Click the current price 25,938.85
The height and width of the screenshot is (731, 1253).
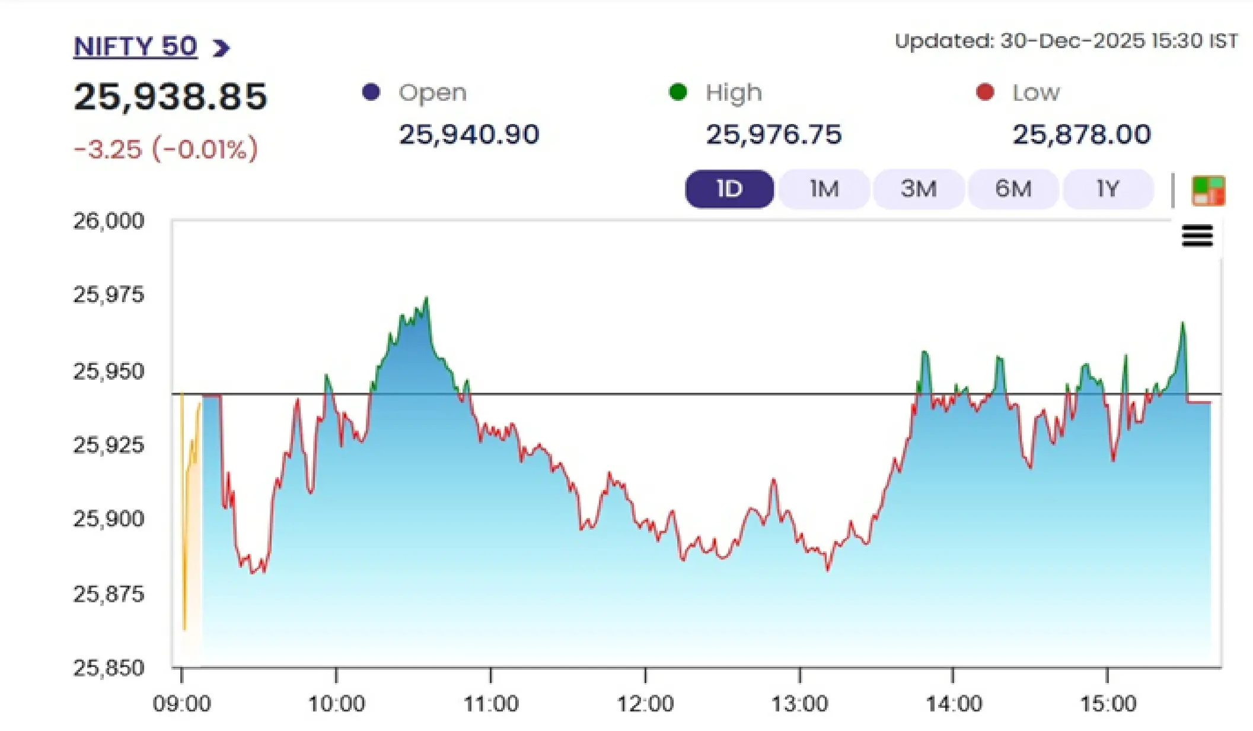[x=170, y=97]
